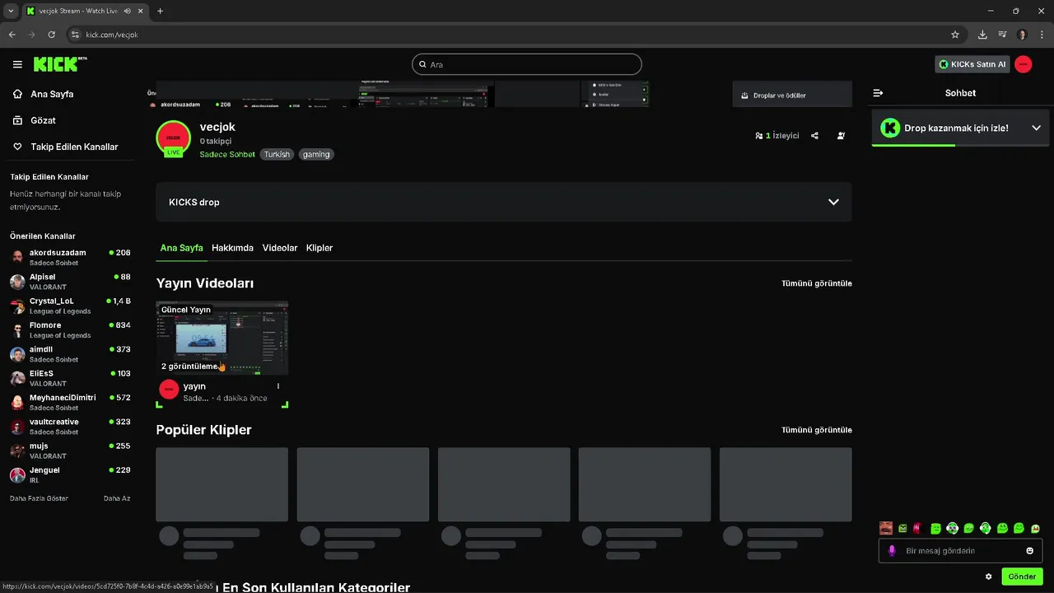Screen dimensions: 1054x593
Task: Click the vecjok LIVE avatar
Action: pos(173,138)
